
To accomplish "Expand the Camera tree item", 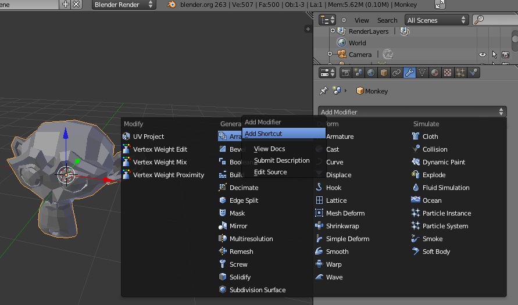I will (x=330, y=54).
